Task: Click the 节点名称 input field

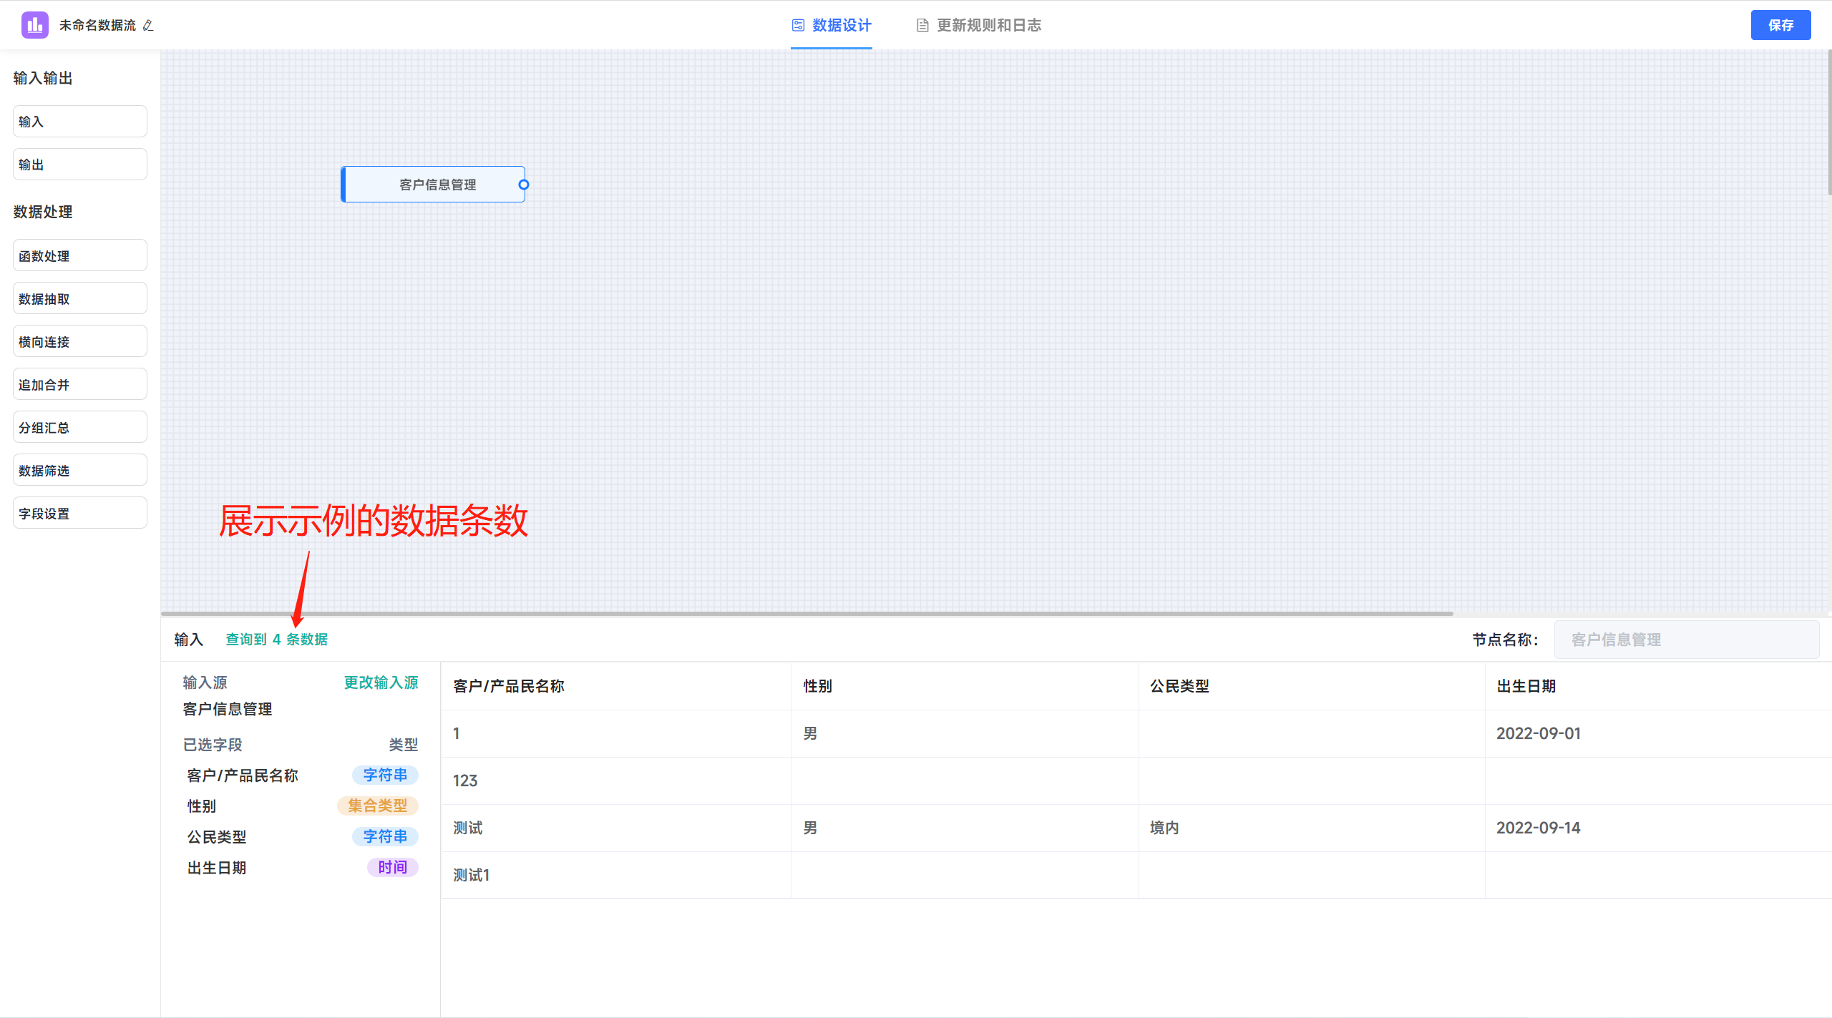Action: [1686, 640]
